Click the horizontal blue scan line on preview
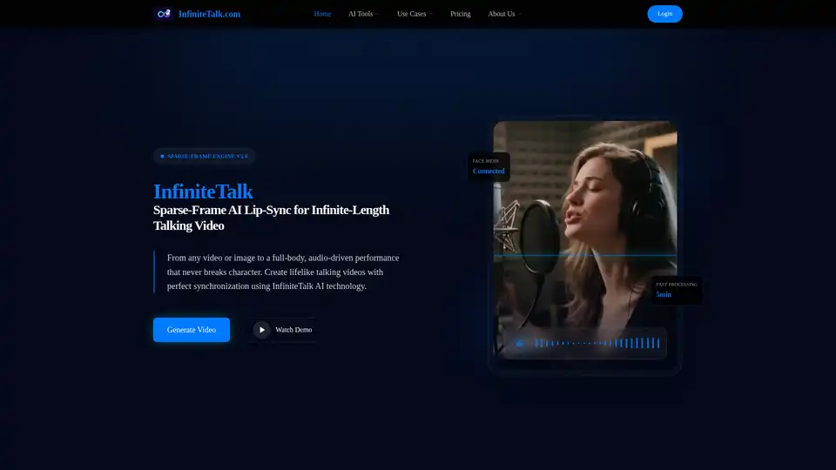Screen dimensions: 836x470 pyautogui.click(x=585, y=255)
